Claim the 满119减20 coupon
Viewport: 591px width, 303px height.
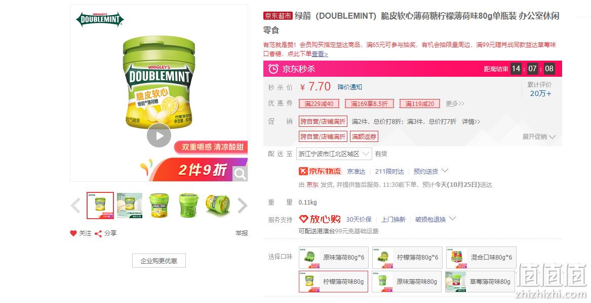tap(419, 104)
